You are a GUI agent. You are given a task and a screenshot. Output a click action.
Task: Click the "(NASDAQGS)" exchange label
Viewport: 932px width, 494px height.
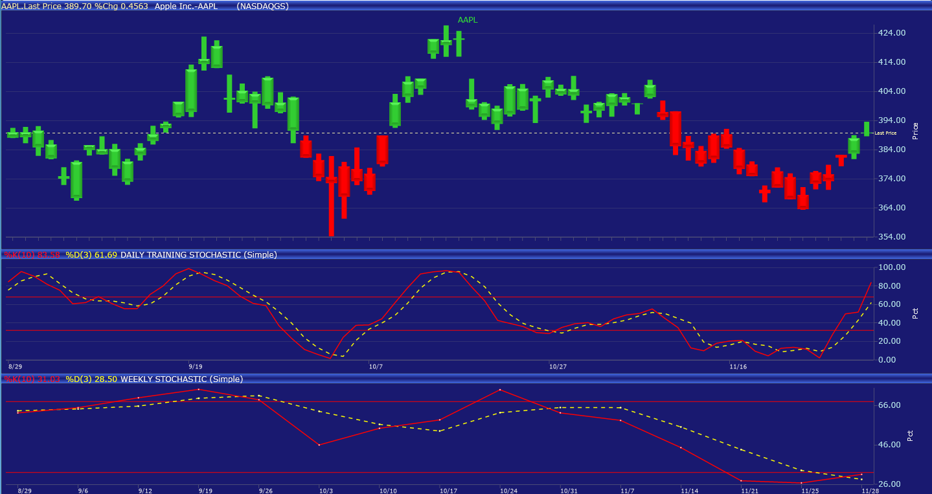263,6
